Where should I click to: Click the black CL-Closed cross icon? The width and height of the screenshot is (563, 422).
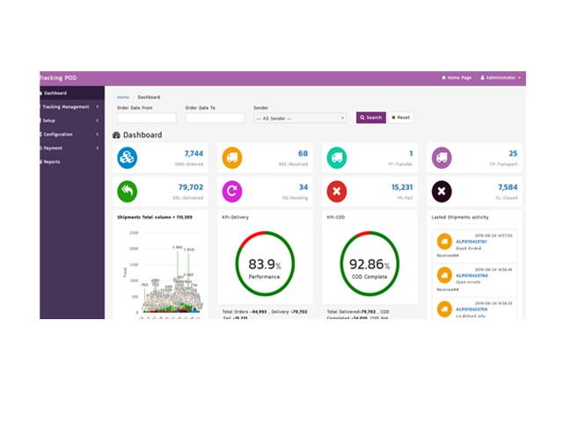pos(442,191)
